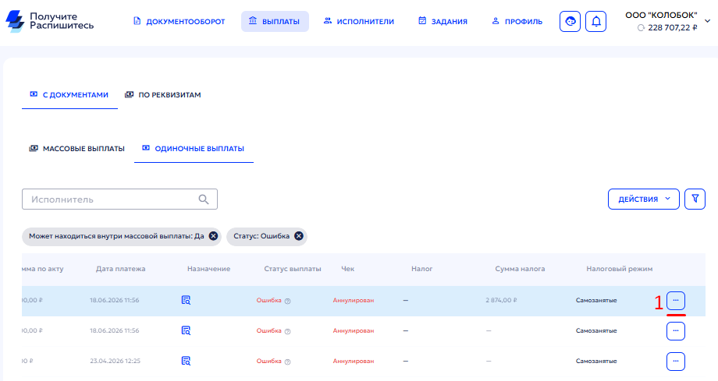This screenshot has width=718, height=381.
Task: Switch to Массовые выплаты tab
Action: point(77,149)
